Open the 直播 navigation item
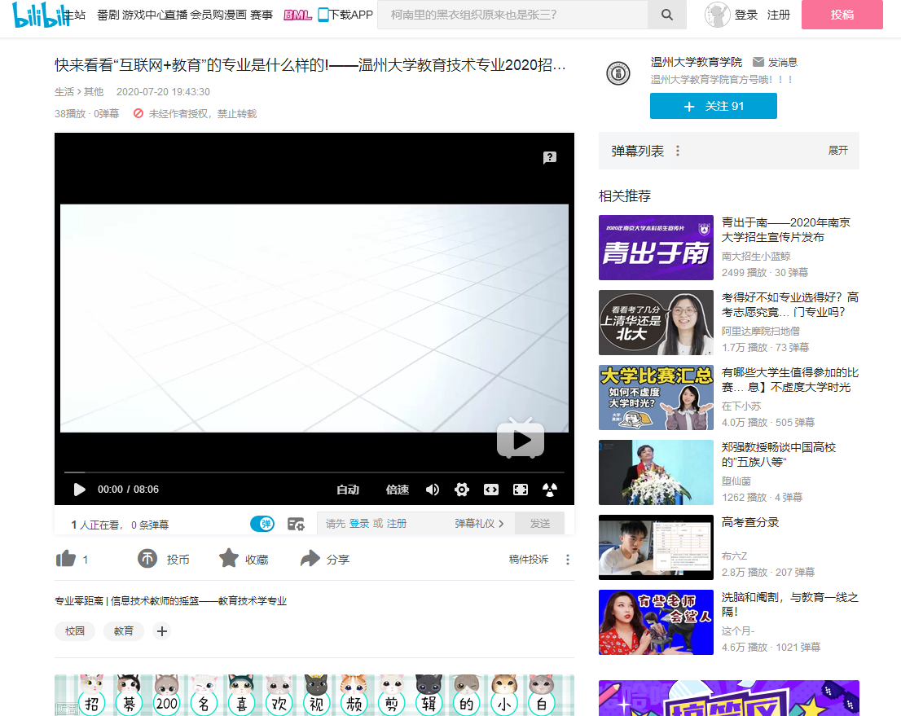 coord(176,15)
